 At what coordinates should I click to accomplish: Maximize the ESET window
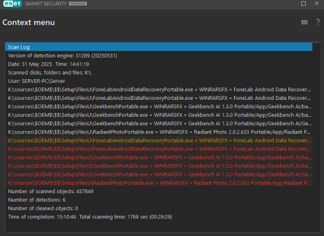point(303,3)
